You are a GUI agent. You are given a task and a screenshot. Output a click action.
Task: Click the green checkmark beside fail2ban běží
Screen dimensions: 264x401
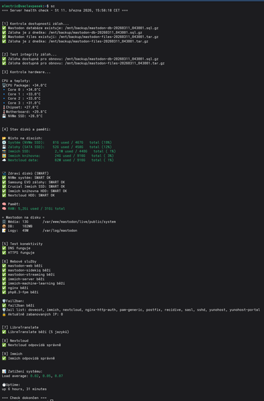point(4,305)
